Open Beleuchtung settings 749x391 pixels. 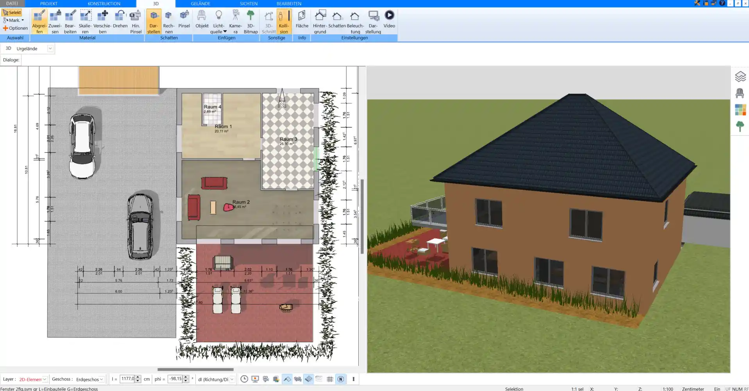[355, 22]
